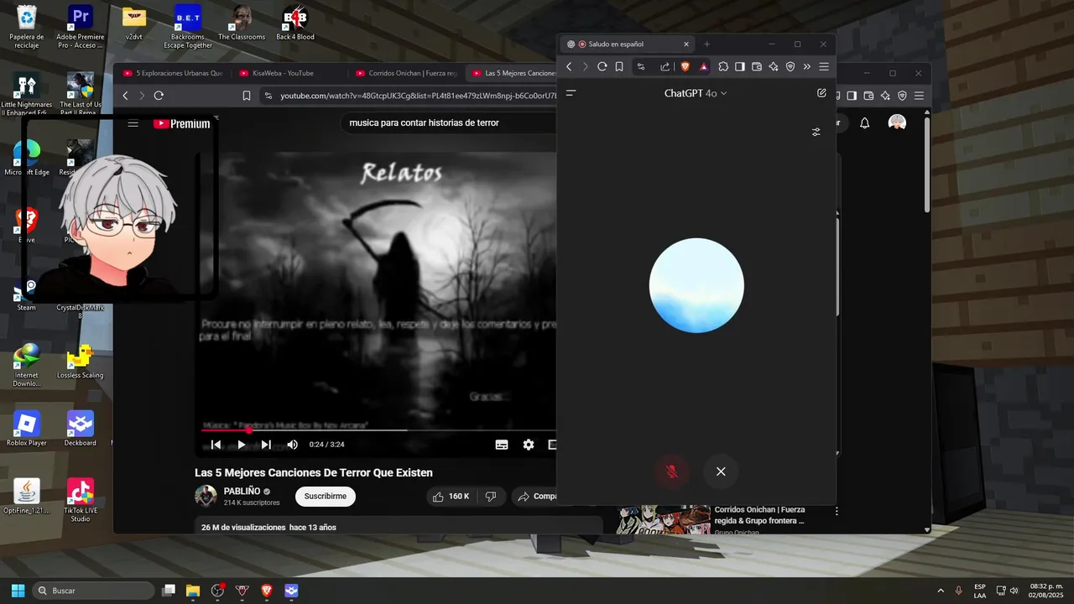Open Brave VPN shield in ChatGPT window

click(x=790, y=67)
